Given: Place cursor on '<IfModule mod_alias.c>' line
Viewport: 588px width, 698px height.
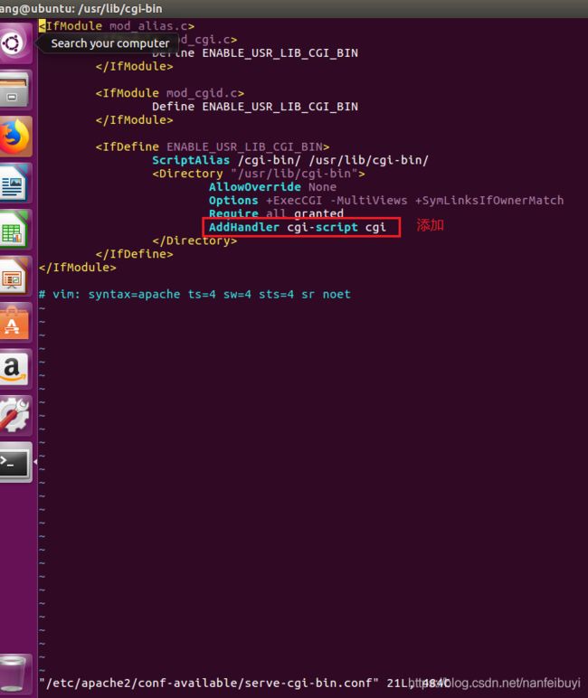Looking at the screenshot, I should [117, 26].
